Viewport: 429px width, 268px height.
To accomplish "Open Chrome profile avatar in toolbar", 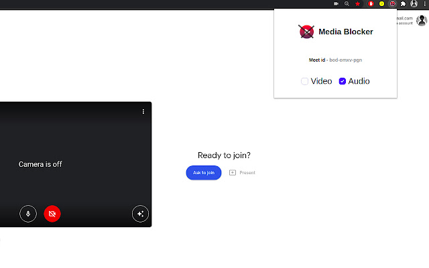I will click(414, 4).
